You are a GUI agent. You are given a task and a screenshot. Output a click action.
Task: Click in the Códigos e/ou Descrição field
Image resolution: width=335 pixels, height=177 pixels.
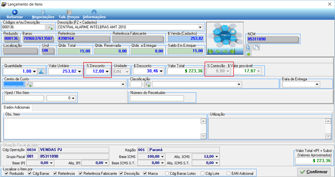tap(23, 27)
